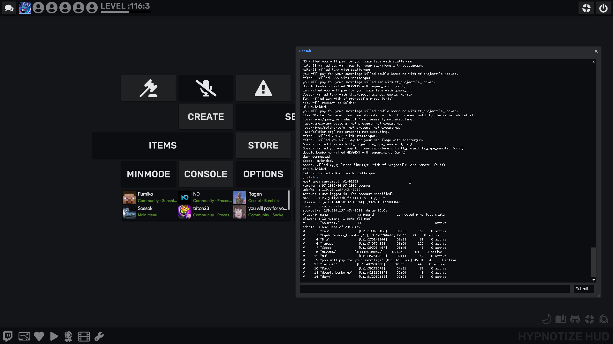Click the heart favorites icon
613x344 pixels.
point(39,336)
